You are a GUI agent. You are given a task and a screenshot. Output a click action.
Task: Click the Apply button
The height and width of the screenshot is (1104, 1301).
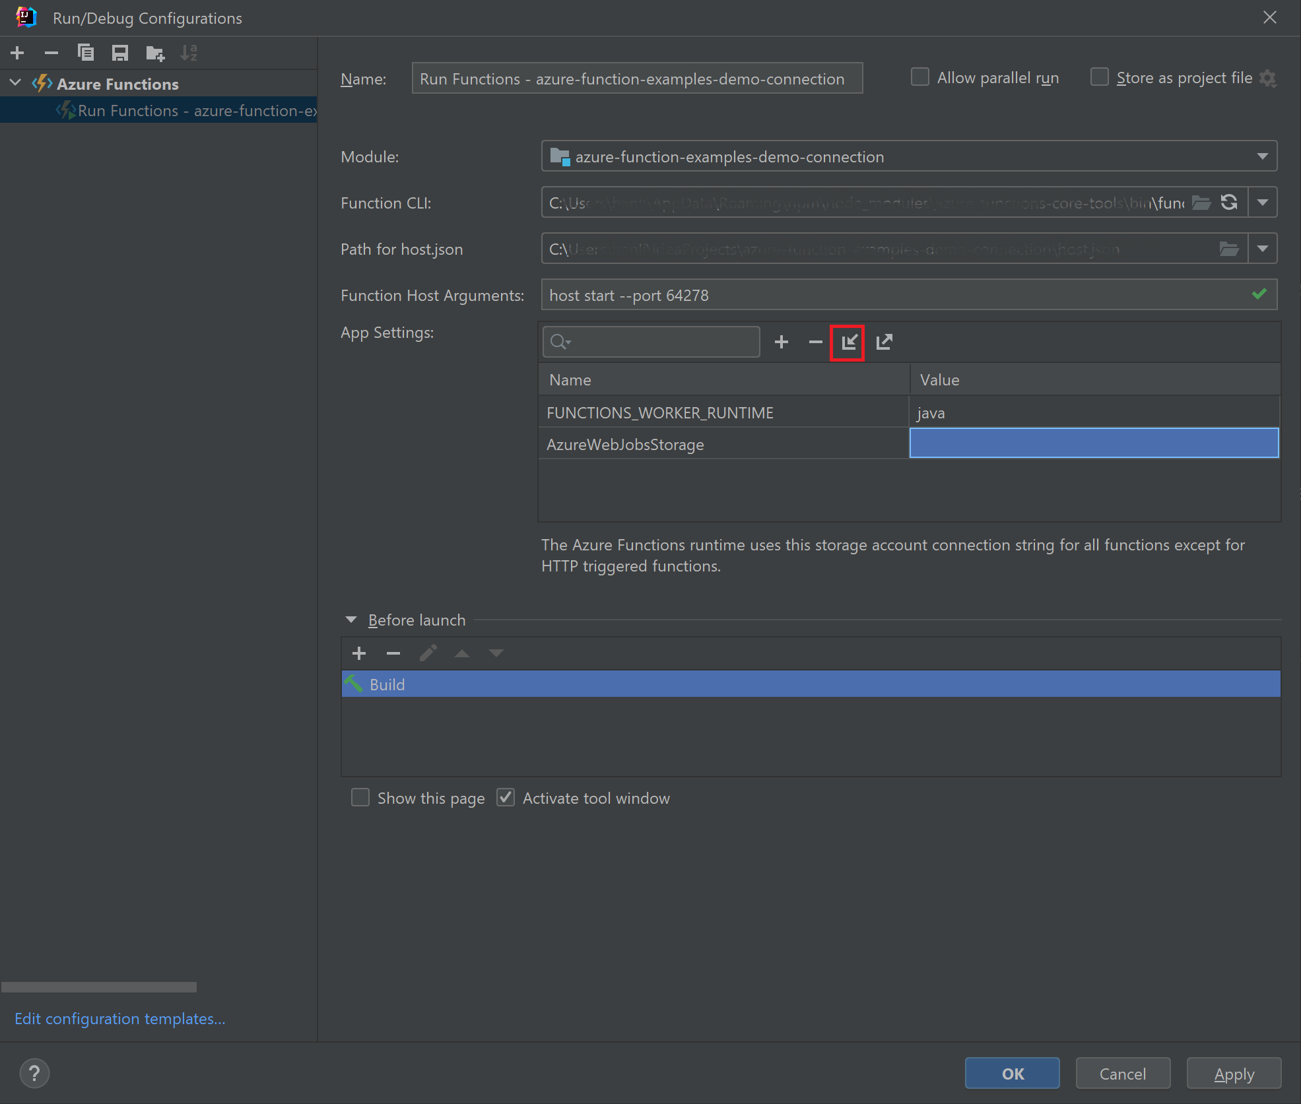pyautogui.click(x=1233, y=1074)
